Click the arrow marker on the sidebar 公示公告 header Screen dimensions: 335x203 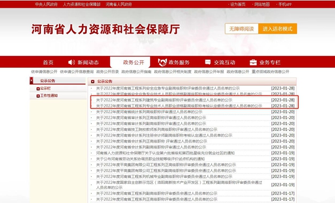click(x=31, y=81)
